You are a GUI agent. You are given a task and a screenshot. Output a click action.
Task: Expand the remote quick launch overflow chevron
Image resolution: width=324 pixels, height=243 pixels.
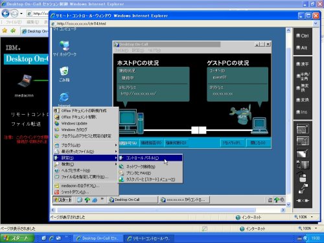[102, 199]
